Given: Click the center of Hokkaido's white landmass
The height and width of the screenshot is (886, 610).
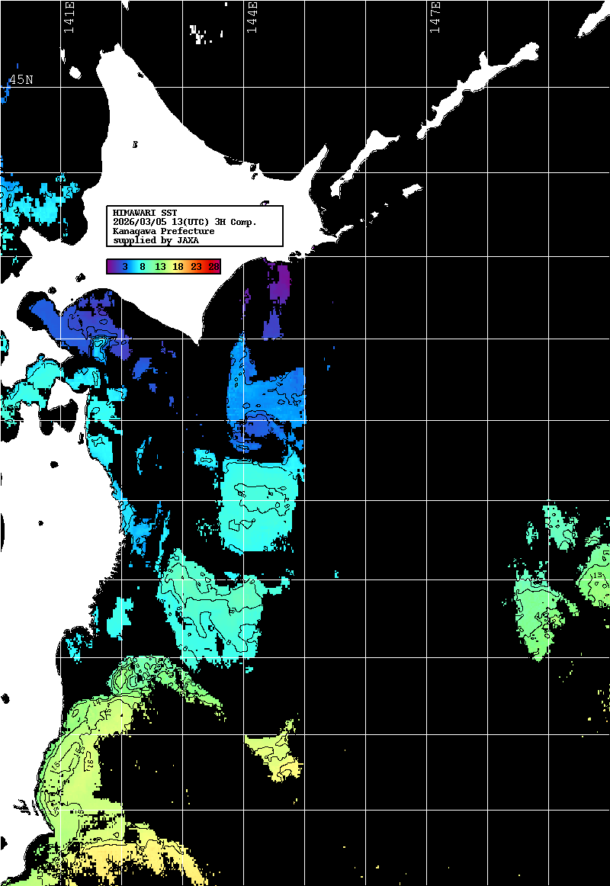Looking at the screenshot, I should pos(191,160).
